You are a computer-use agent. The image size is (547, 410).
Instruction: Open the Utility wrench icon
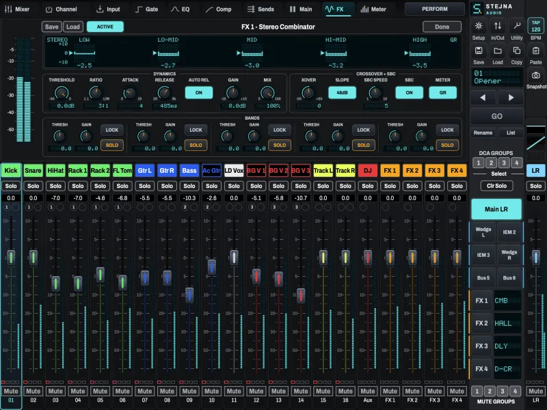coord(517,26)
